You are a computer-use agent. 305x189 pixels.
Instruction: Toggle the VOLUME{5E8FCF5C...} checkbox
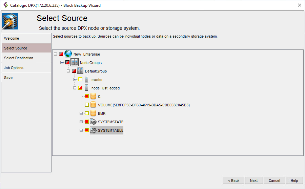click(87, 105)
